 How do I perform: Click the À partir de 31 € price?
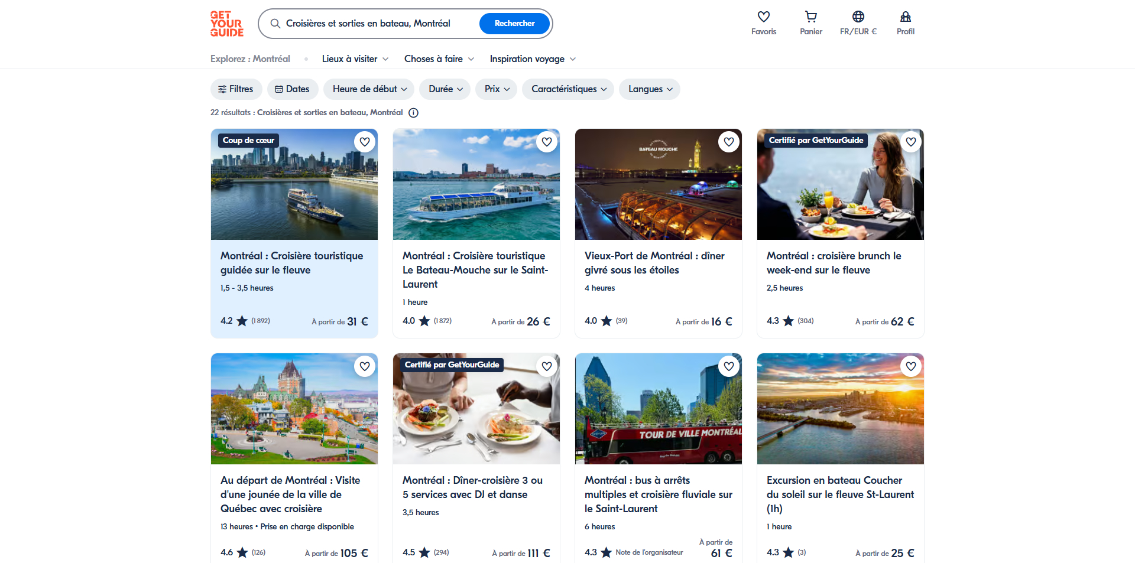[340, 321]
